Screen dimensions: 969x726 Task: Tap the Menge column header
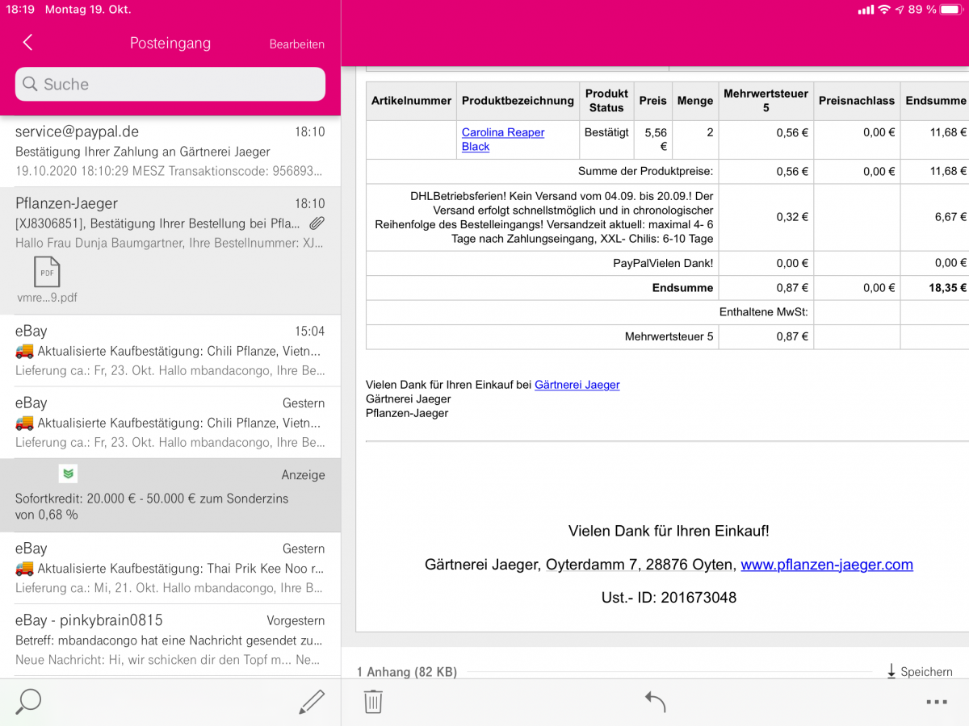(x=695, y=101)
